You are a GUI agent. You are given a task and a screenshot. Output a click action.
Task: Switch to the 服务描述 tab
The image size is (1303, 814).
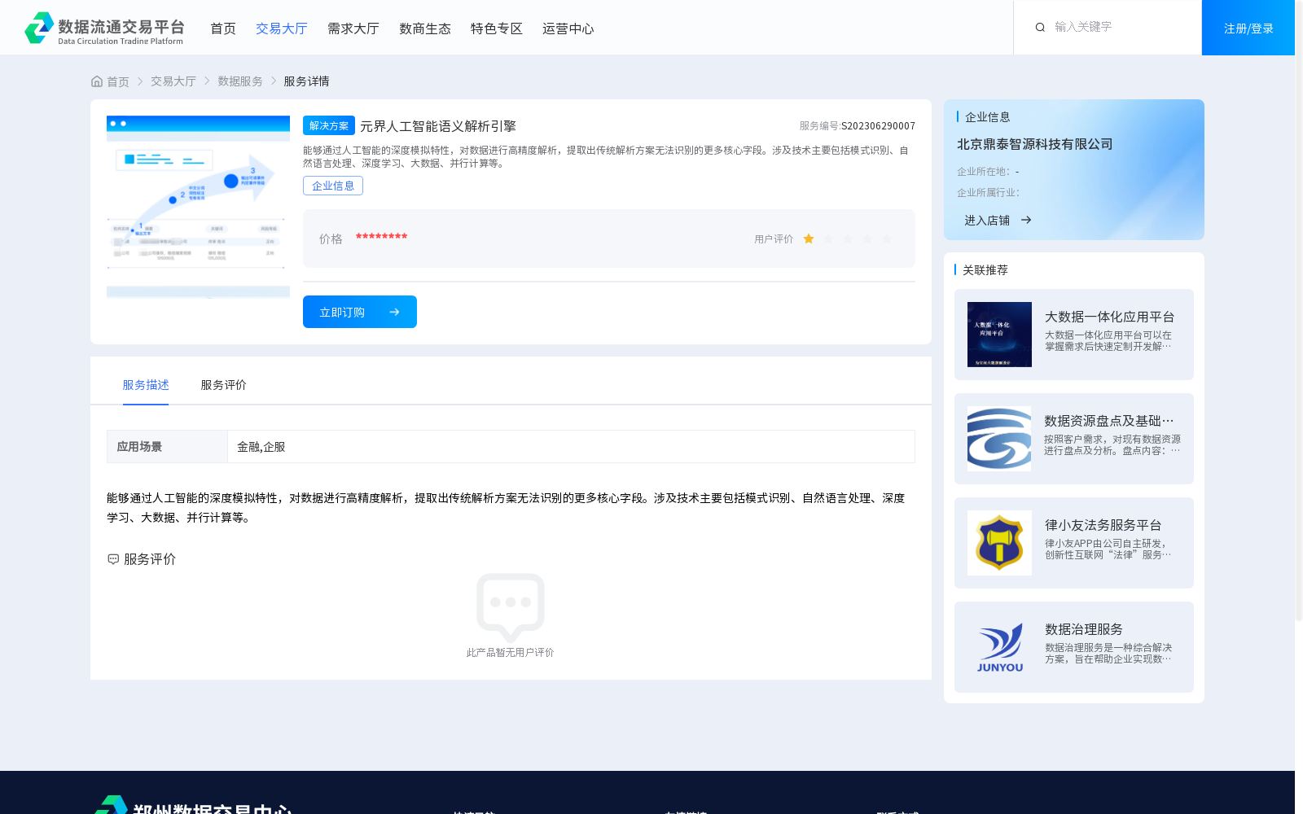[x=146, y=385]
